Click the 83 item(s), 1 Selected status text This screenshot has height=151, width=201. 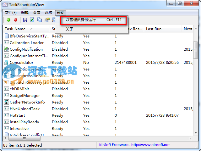[x=23, y=145]
